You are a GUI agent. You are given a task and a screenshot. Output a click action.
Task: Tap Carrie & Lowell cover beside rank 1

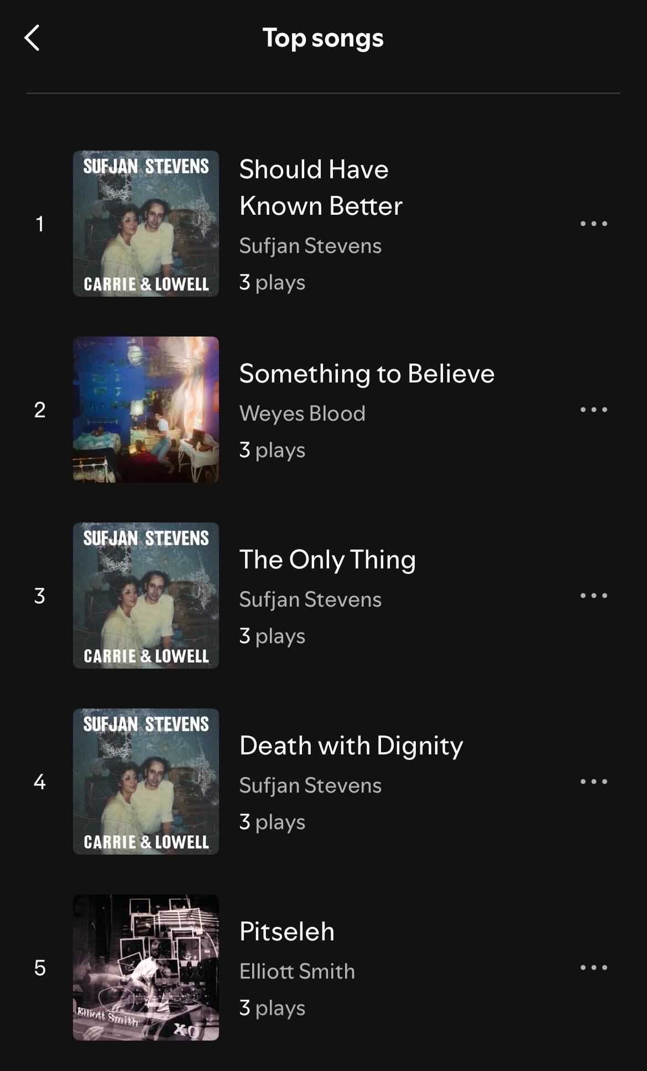146,224
